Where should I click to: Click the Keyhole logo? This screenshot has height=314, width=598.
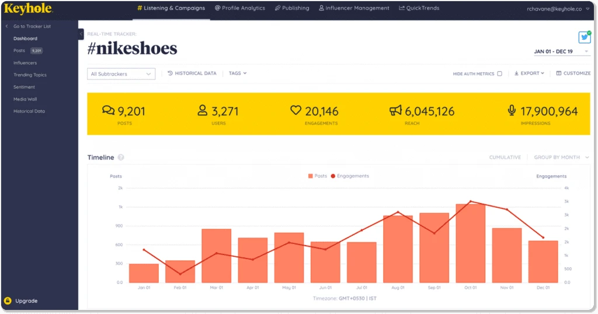28,8
